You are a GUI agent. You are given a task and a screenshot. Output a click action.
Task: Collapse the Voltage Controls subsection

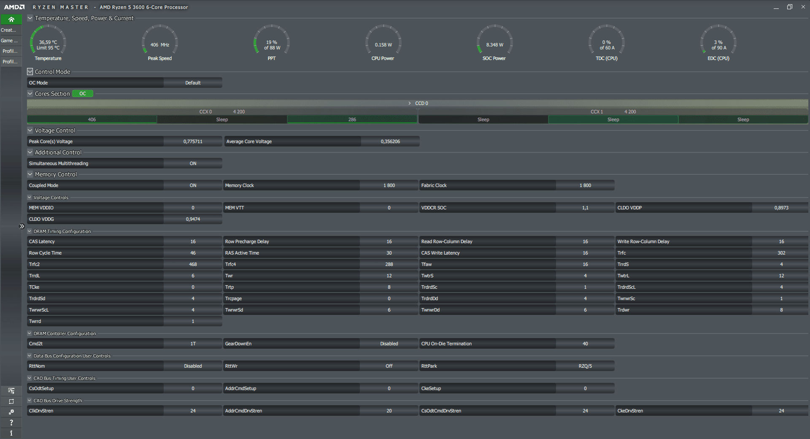pos(30,197)
